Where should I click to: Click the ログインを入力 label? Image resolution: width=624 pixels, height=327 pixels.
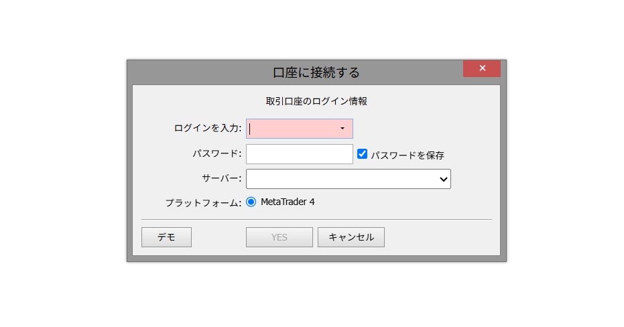pos(207,129)
